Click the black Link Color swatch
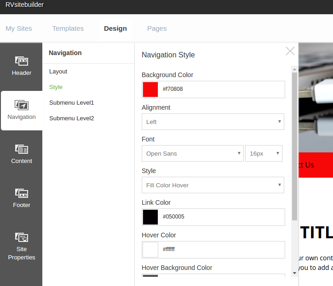Screen dimensions: 333x286 150,217
